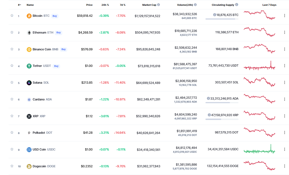Click the Dogecoin logo icon
Viewport: 289px width, 175px height.
[x=29, y=166]
